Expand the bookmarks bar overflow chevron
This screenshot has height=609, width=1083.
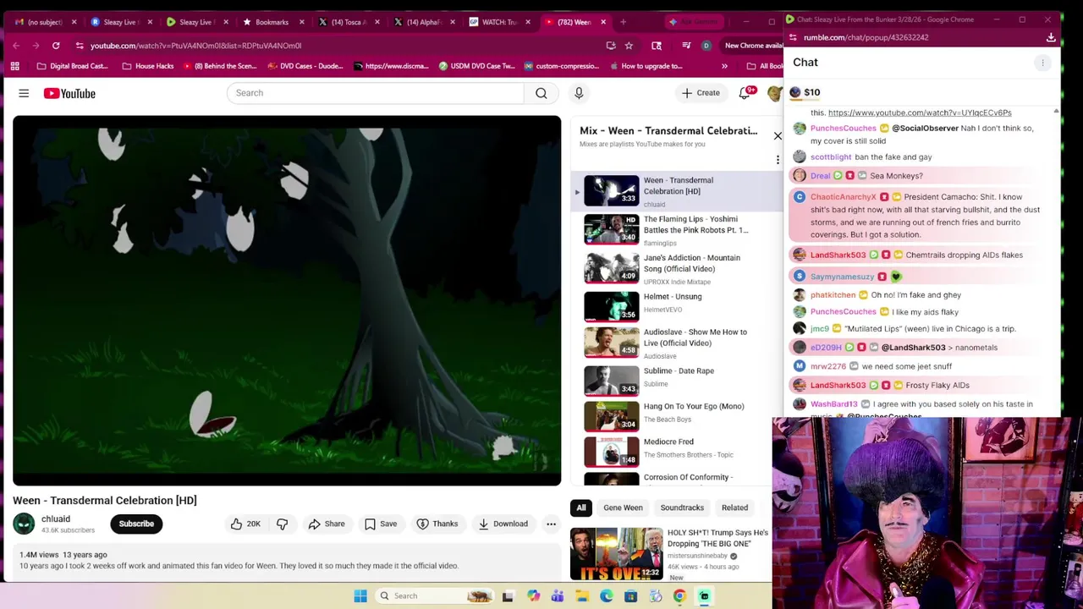pyautogui.click(x=724, y=66)
